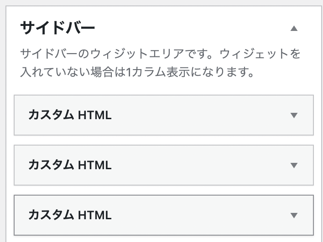Viewport: 323px width, 242px height.
Task: Expand the third カスタム HTML widget arrow
Action: pyautogui.click(x=294, y=215)
